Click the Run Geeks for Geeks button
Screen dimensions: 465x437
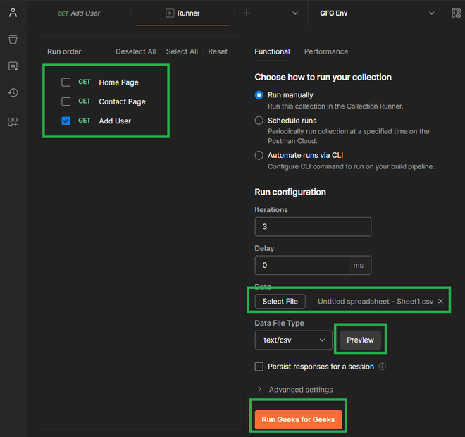(x=298, y=419)
